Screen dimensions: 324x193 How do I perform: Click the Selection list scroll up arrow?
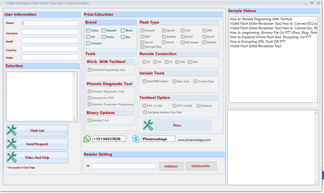[74, 75]
